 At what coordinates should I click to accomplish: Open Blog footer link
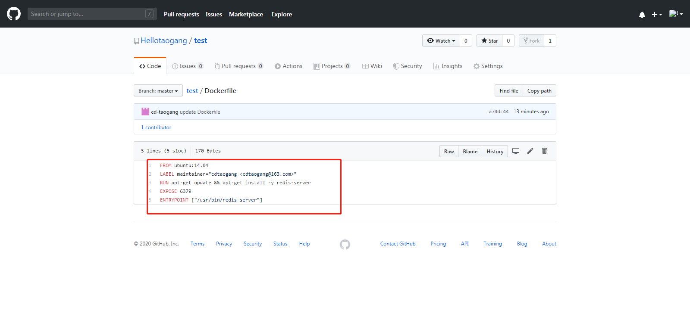[522, 244]
